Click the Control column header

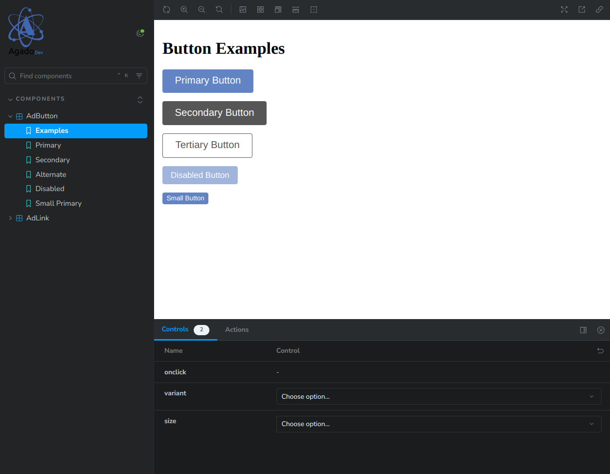(288, 350)
